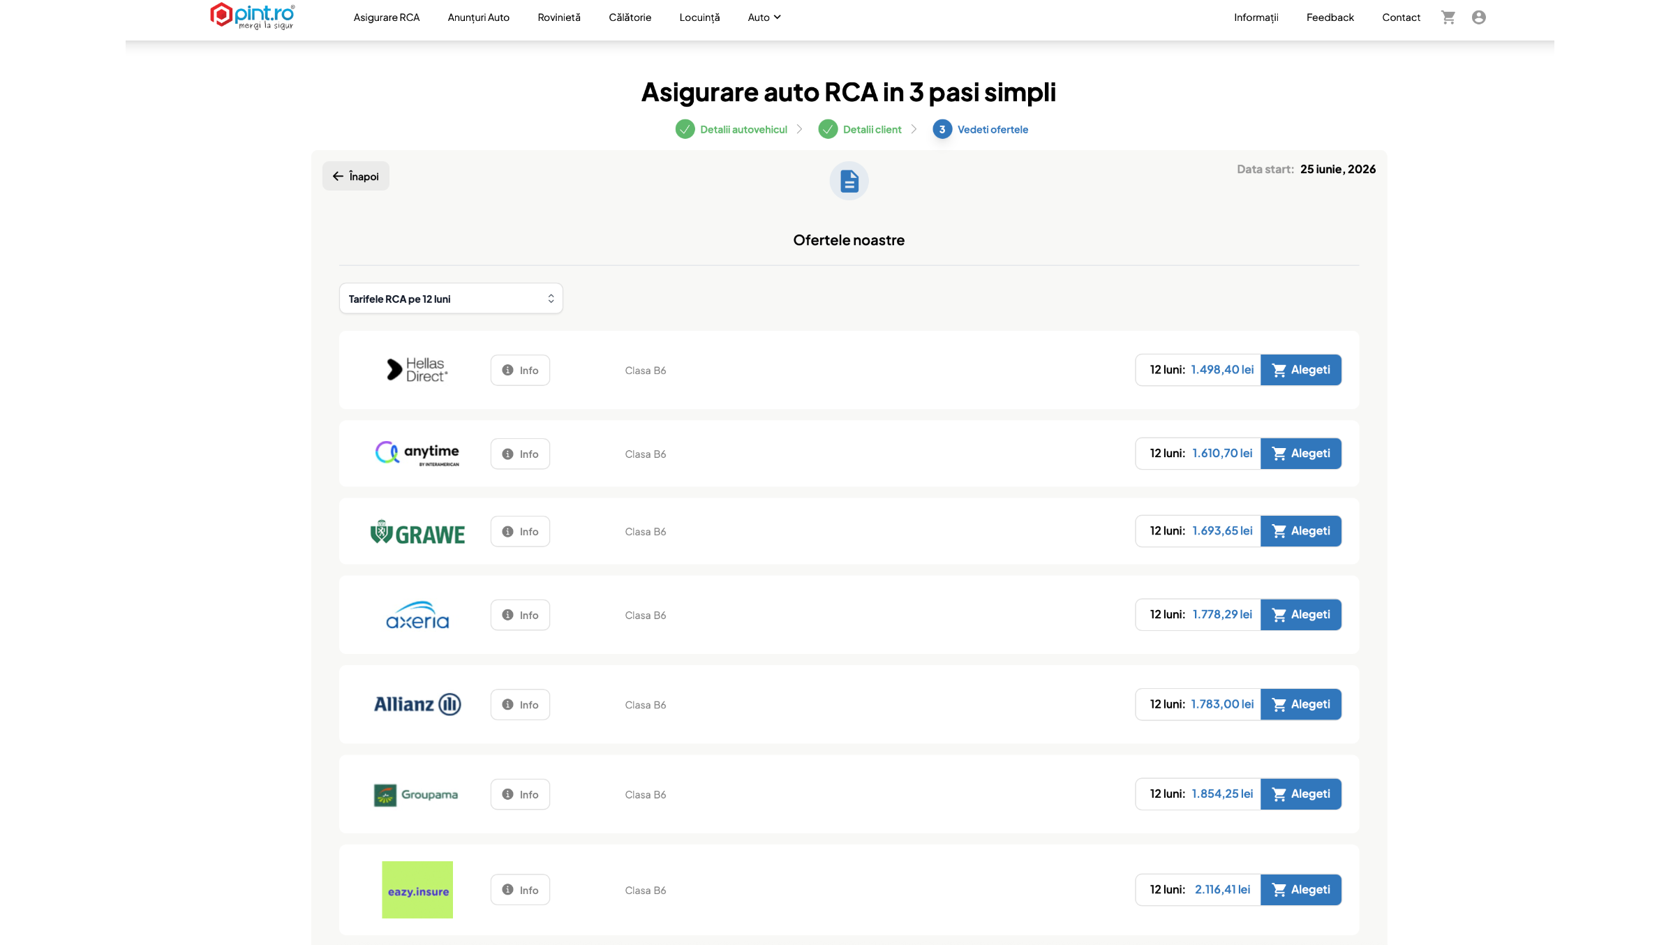Click the 1.783,00 lei price
The width and height of the screenshot is (1680, 945).
[1222, 704]
